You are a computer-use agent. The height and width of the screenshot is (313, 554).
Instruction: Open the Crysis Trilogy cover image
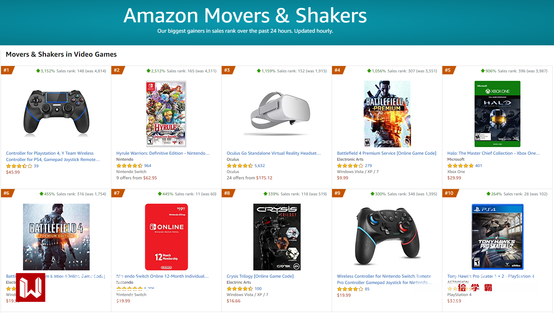[277, 237]
